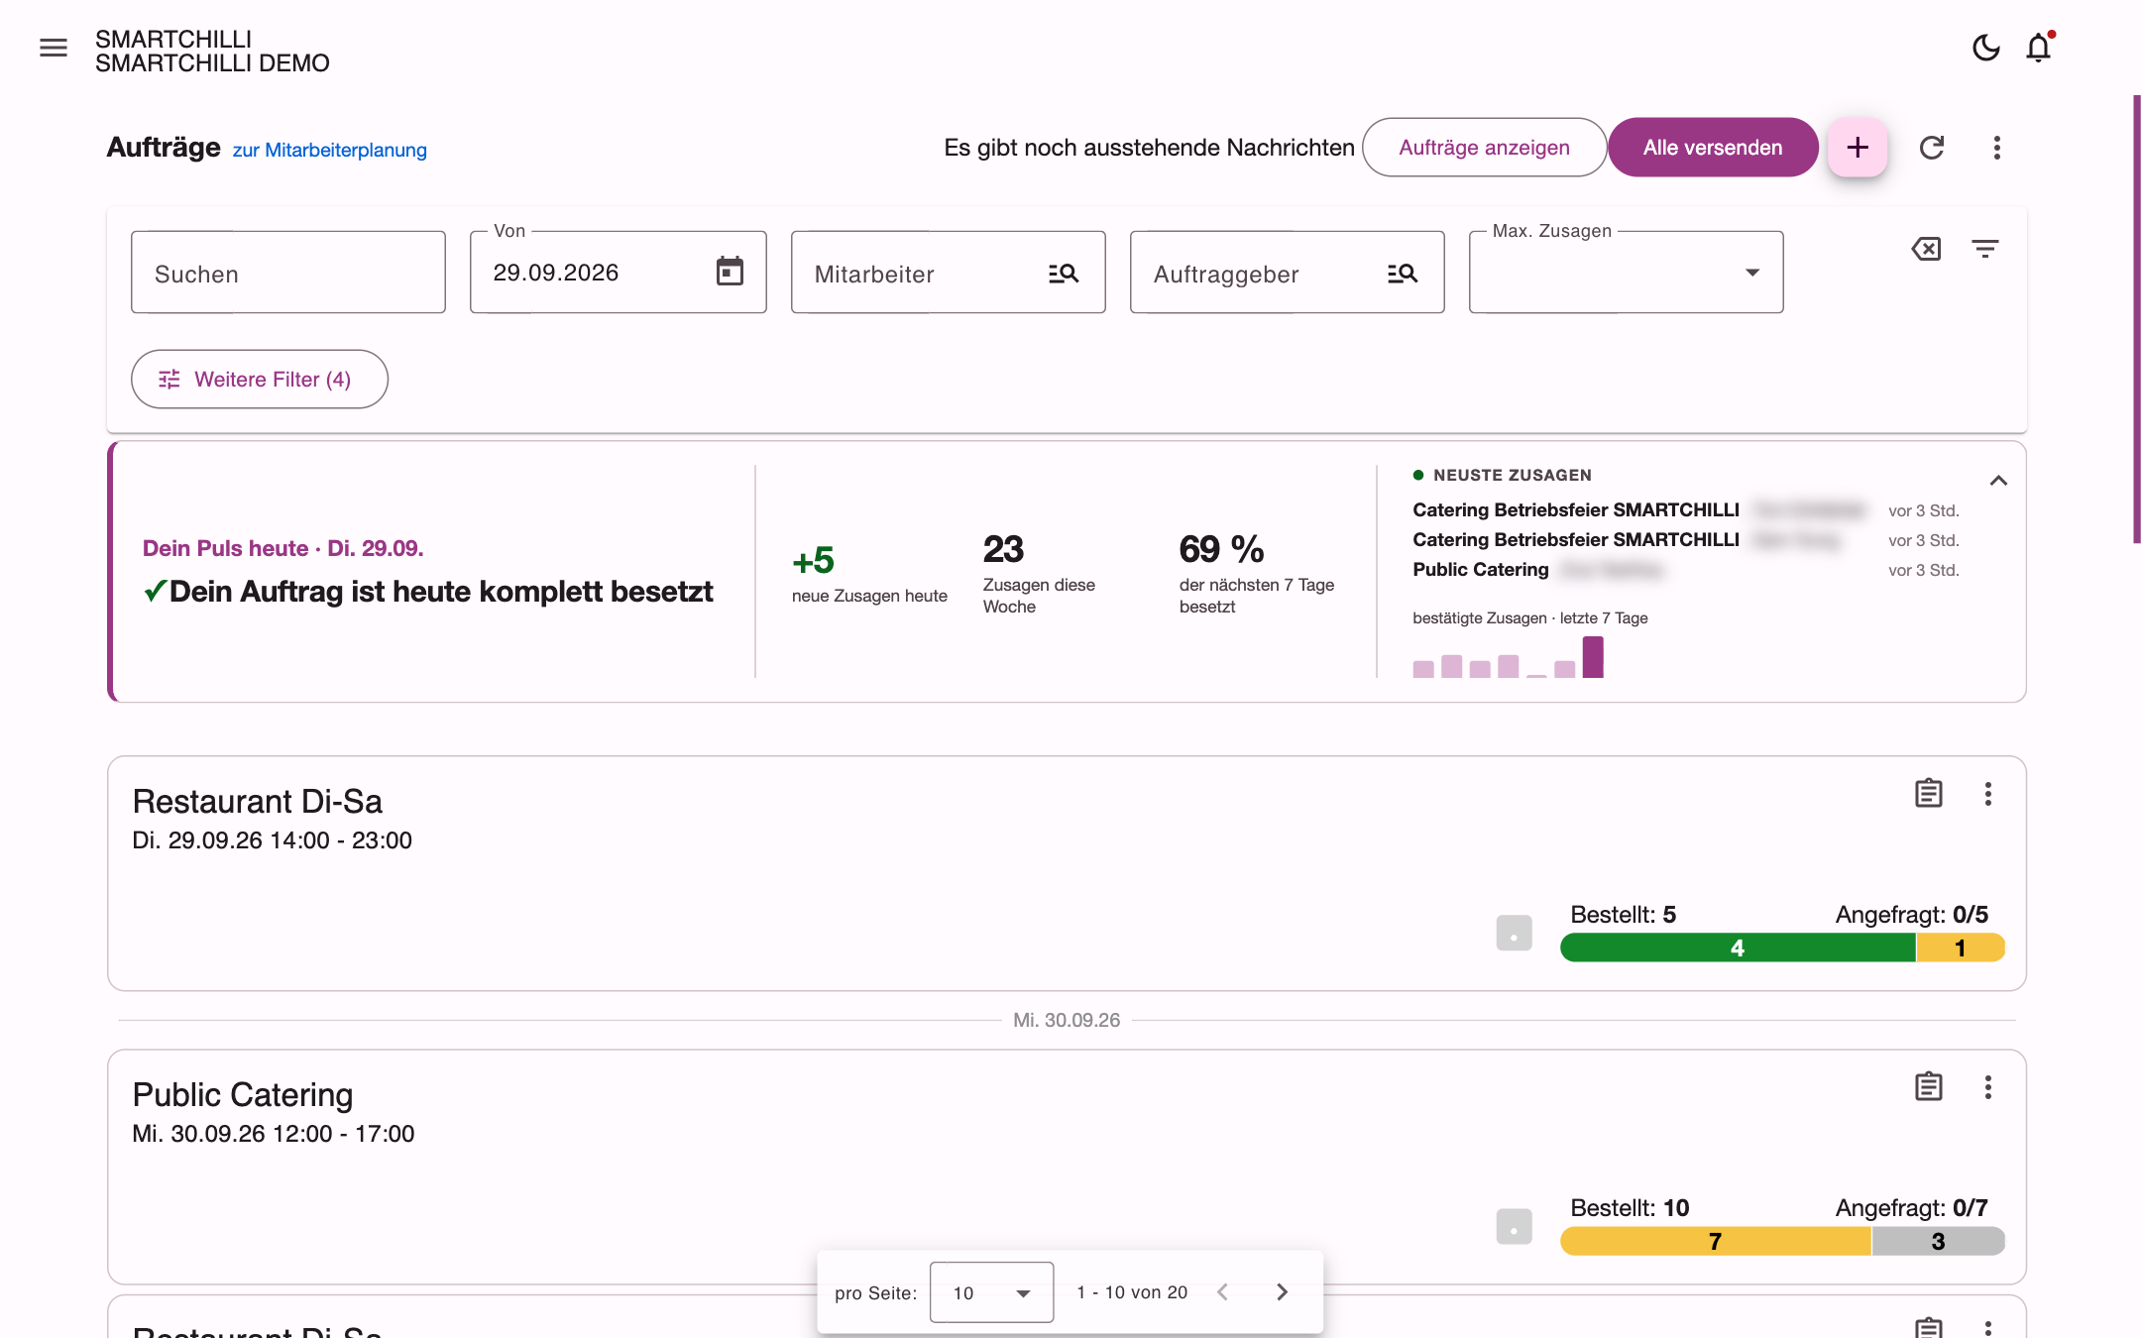The height and width of the screenshot is (1338, 2141).
Task: Go to previous page of orders
Action: (1222, 1291)
